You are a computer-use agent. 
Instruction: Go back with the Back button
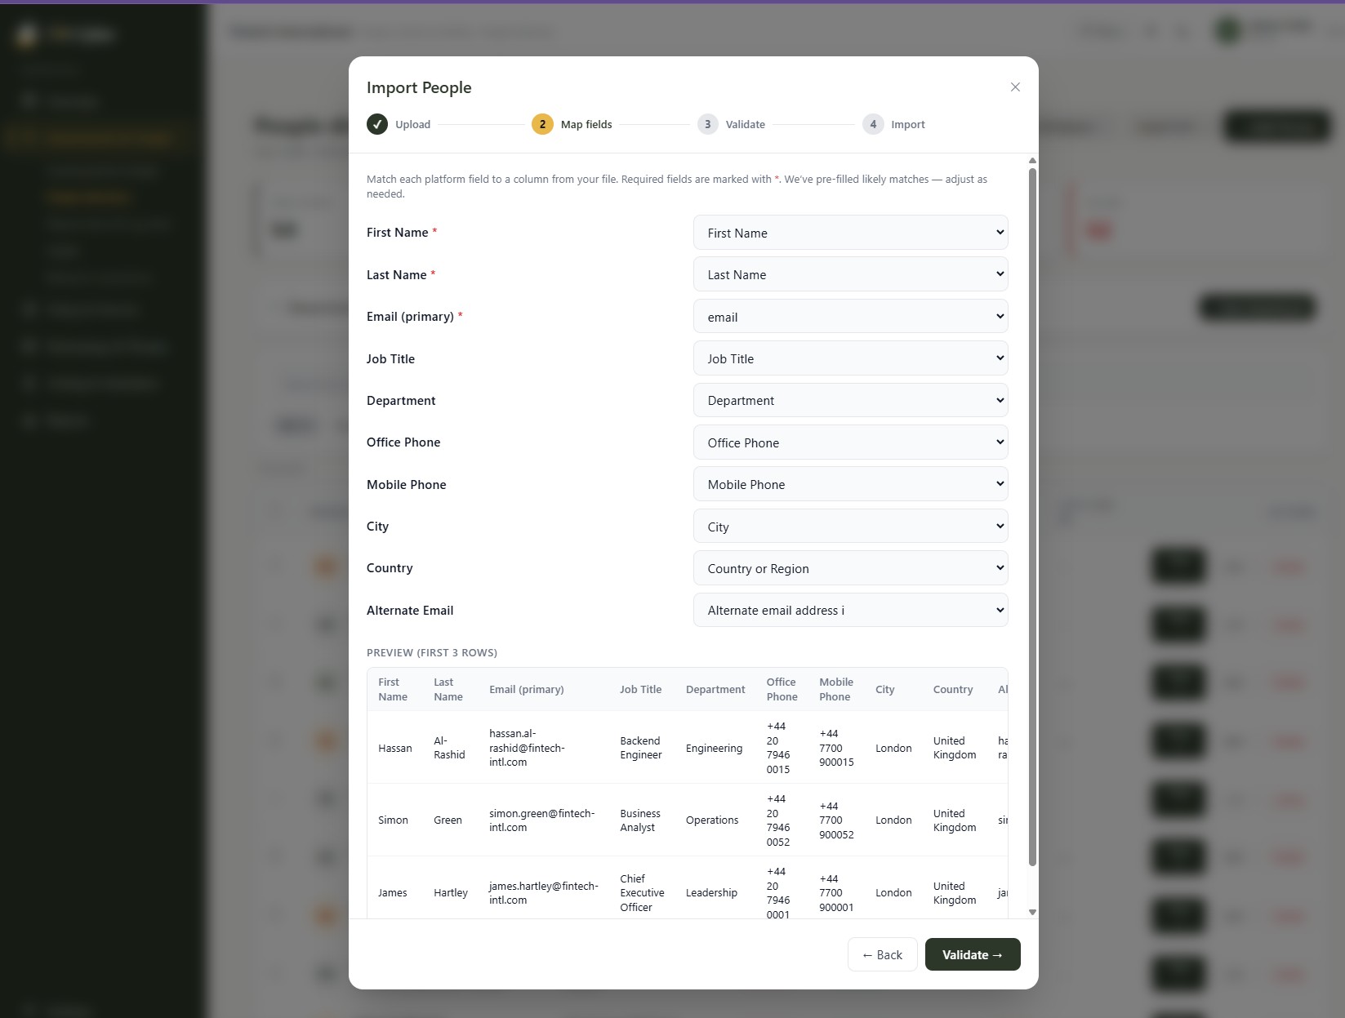(882, 954)
